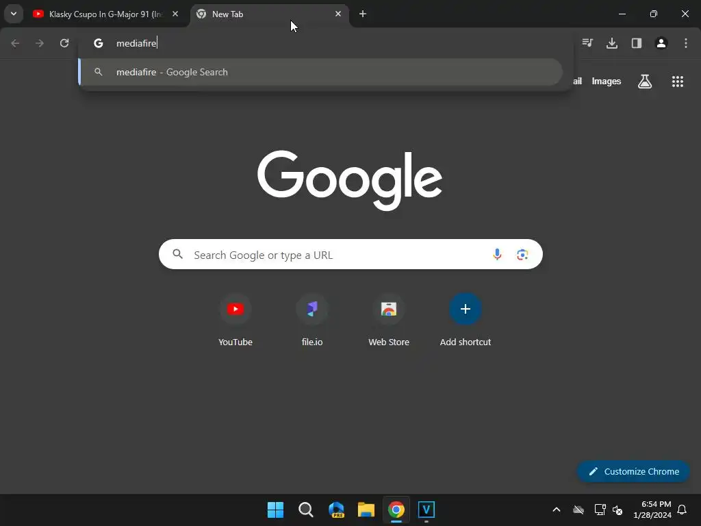This screenshot has width=701, height=526.
Task: Open the Google apps grid
Action: coord(678,82)
